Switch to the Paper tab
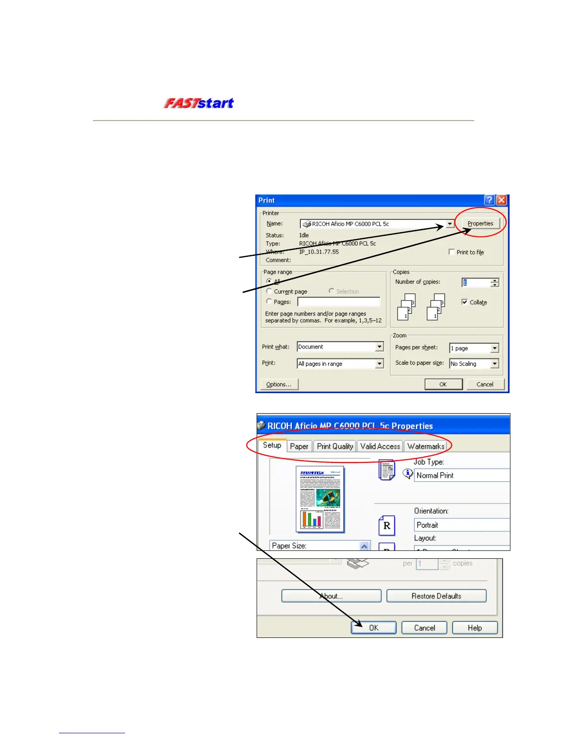The width and height of the screenshot is (569, 737). (x=299, y=446)
